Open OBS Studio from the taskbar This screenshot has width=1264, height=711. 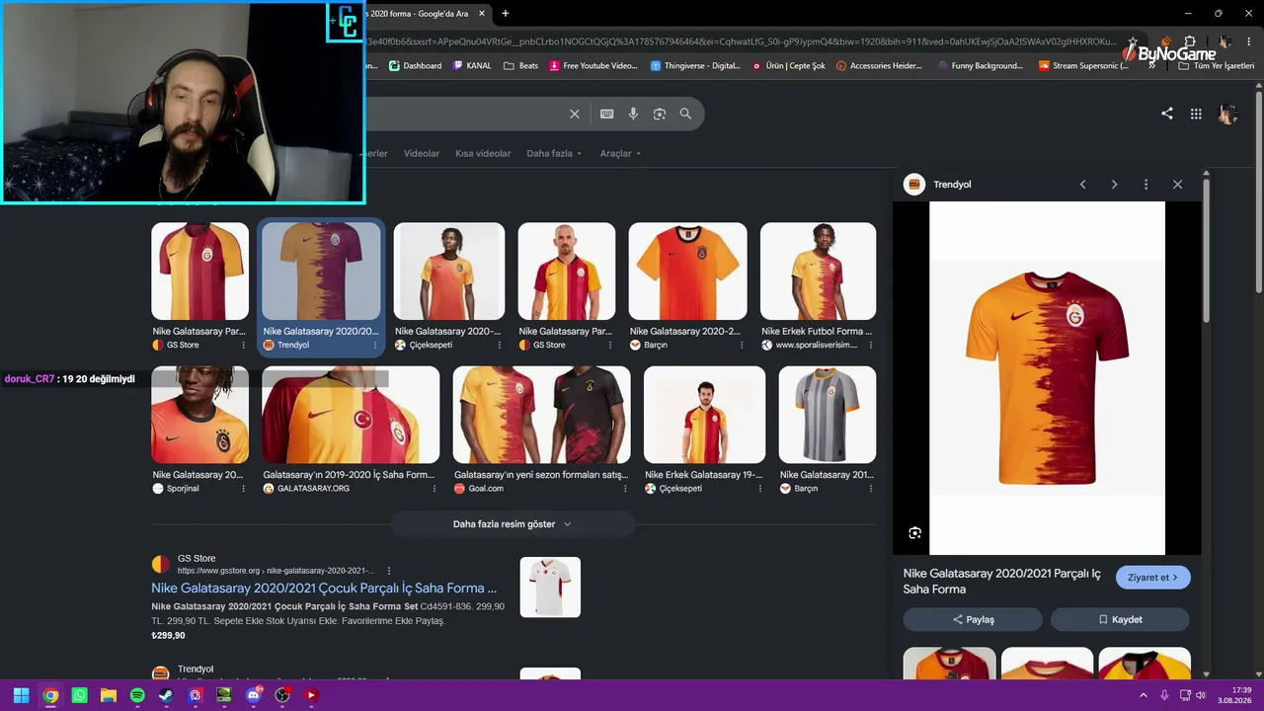pos(282,695)
